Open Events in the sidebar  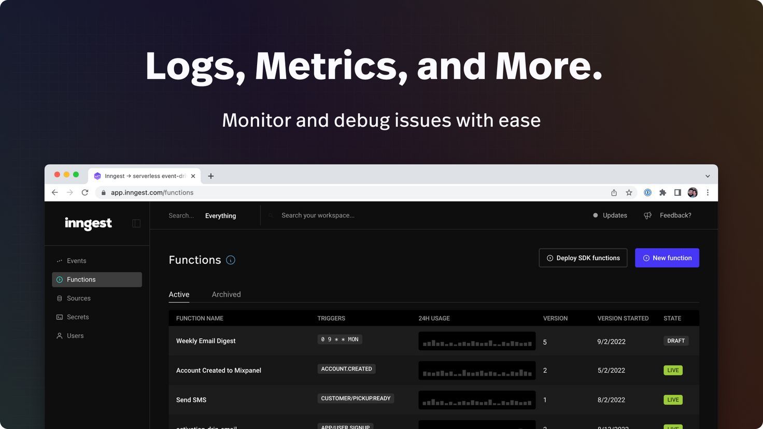pyautogui.click(x=97, y=261)
